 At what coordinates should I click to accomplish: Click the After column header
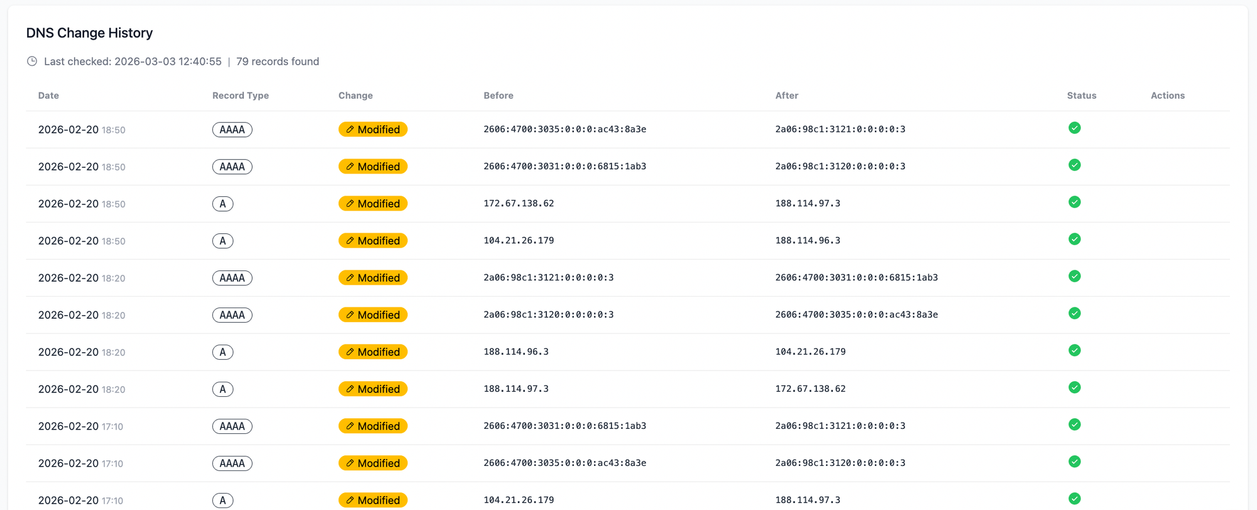(x=786, y=96)
